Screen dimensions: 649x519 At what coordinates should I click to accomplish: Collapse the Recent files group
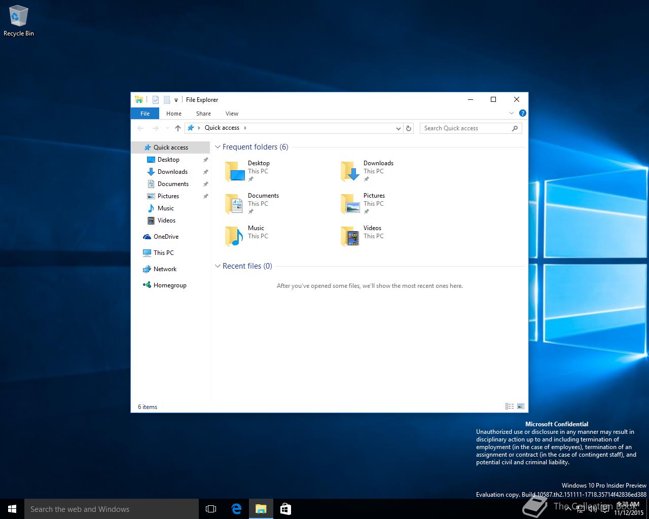218,266
